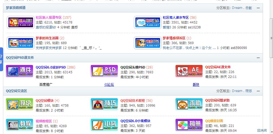273x134 pixels.
Task: Open 梦家情感倾诉区 forum link
Action: pyautogui.click(x=174, y=38)
